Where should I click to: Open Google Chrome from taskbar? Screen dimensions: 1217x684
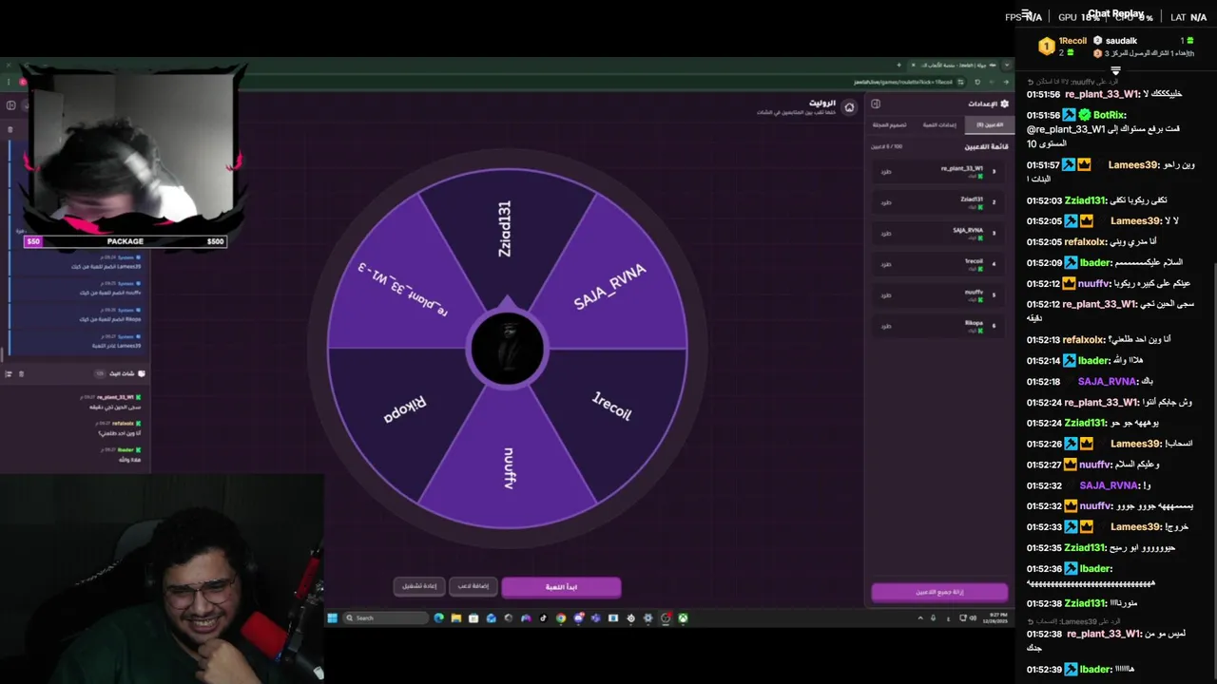561,617
